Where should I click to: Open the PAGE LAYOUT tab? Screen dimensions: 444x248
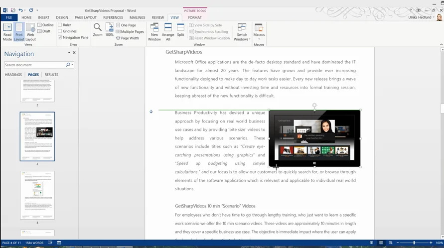tap(86, 17)
